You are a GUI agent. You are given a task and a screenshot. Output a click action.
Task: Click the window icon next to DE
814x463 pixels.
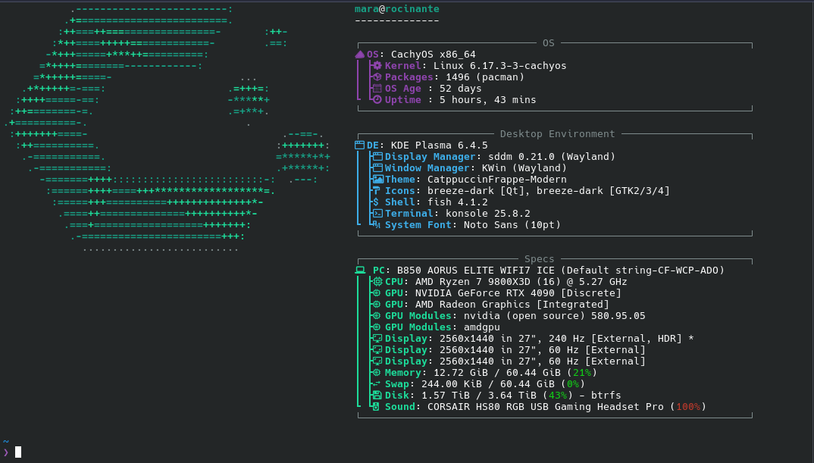[x=359, y=145]
